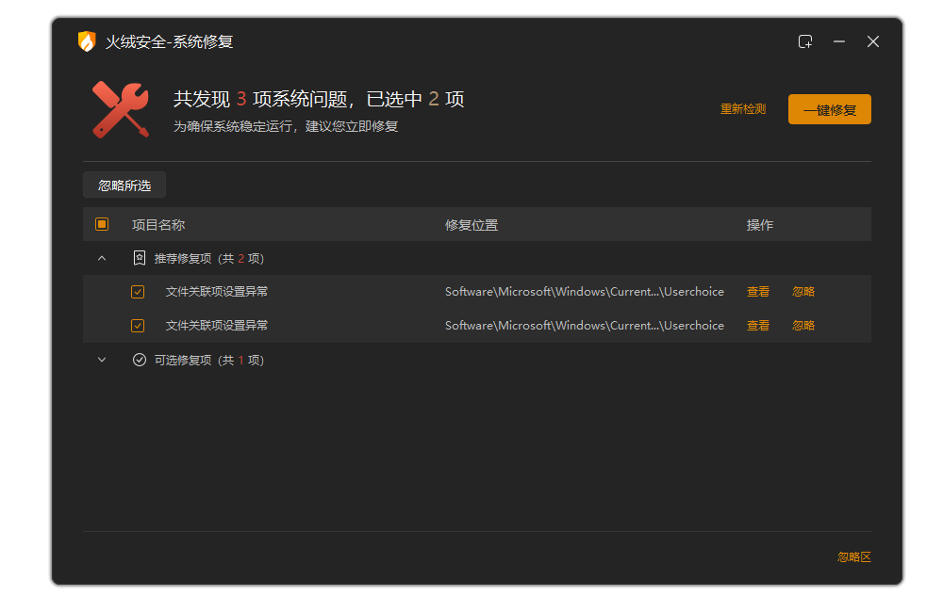Click the first row's Userchoice registry path
Screen dimensions: 943x612
tap(585, 292)
